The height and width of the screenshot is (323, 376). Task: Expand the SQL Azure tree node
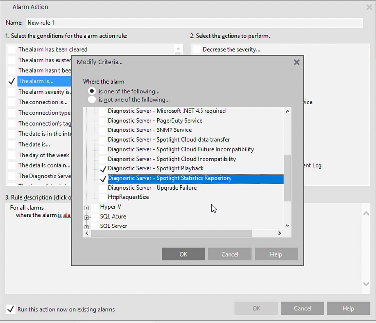(x=87, y=217)
